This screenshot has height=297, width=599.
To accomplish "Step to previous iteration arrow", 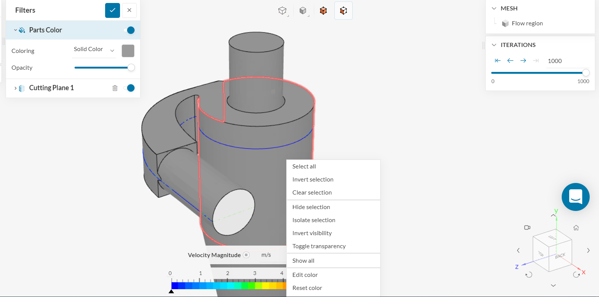I will 510,61.
